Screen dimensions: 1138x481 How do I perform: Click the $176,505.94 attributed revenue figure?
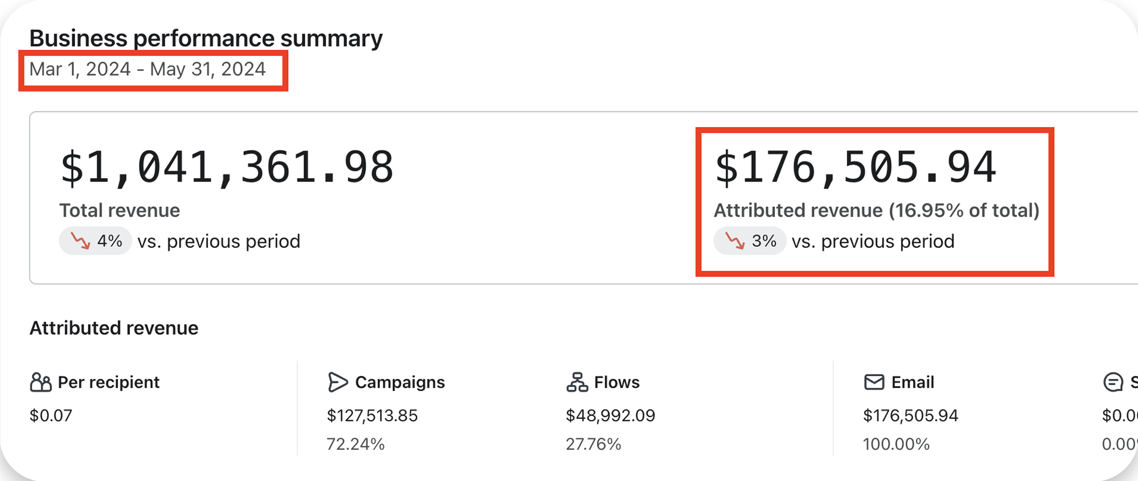855,167
